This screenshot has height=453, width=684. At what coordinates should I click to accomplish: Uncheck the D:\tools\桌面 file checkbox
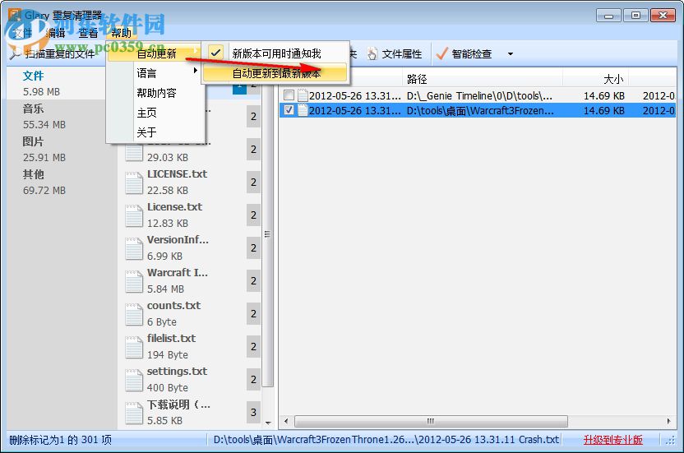[x=289, y=109]
